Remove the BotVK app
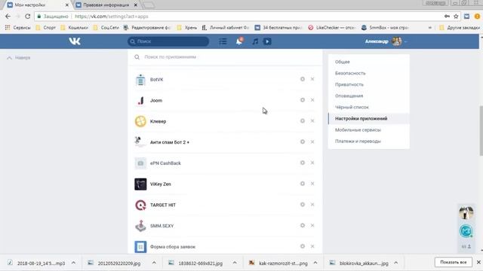The image size is (483, 271). click(x=312, y=79)
